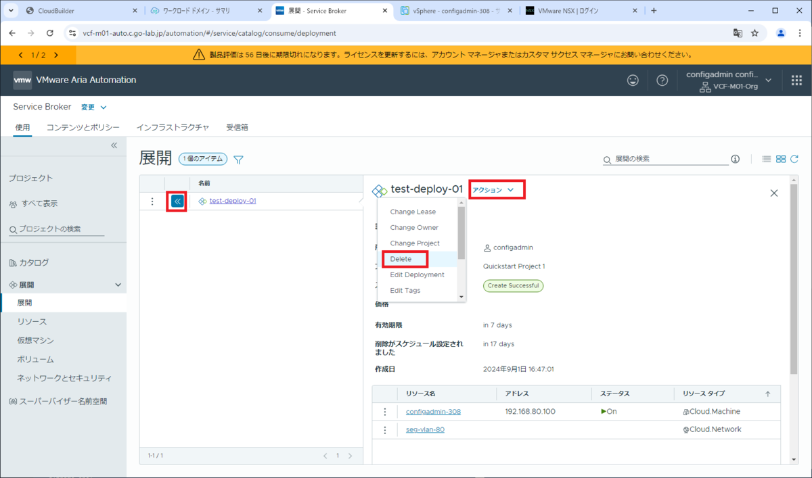Open リソース in sidebar
Viewport: 812px width, 478px height.
(x=32, y=322)
